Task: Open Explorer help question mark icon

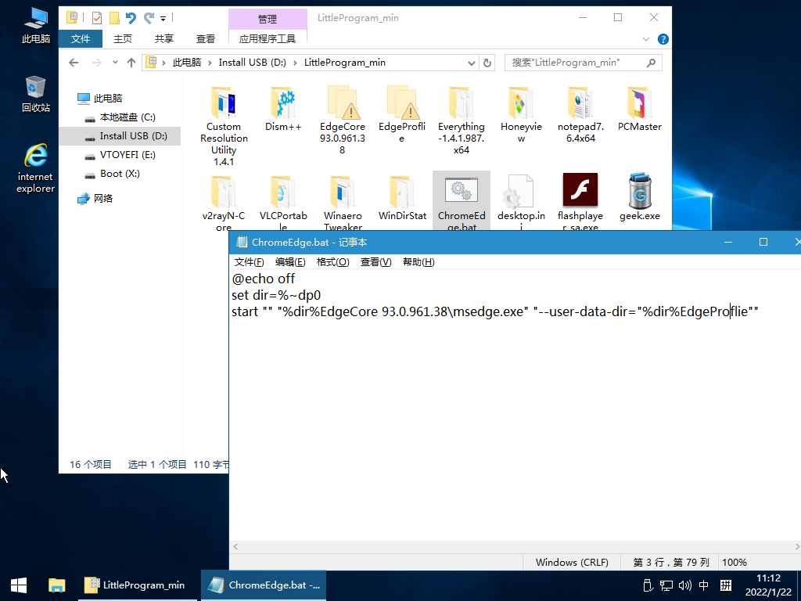Action: pyautogui.click(x=663, y=39)
